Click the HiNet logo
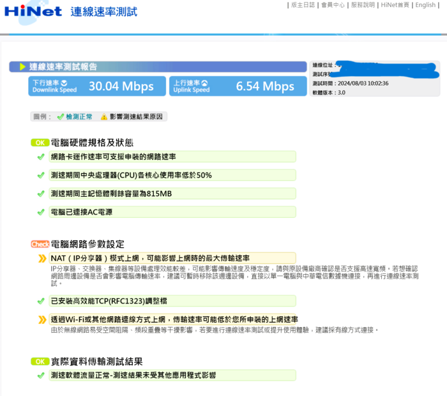447x396 pixels. pos(33,11)
